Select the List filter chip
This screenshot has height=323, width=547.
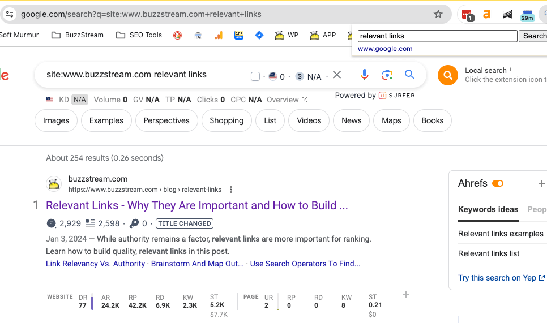click(x=270, y=120)
